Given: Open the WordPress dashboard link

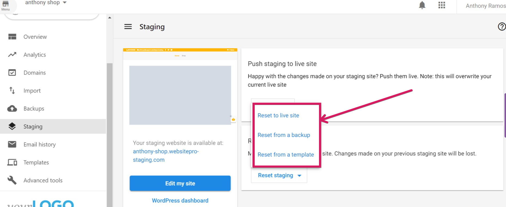Looking at the screenshot, I should [180, 200].
